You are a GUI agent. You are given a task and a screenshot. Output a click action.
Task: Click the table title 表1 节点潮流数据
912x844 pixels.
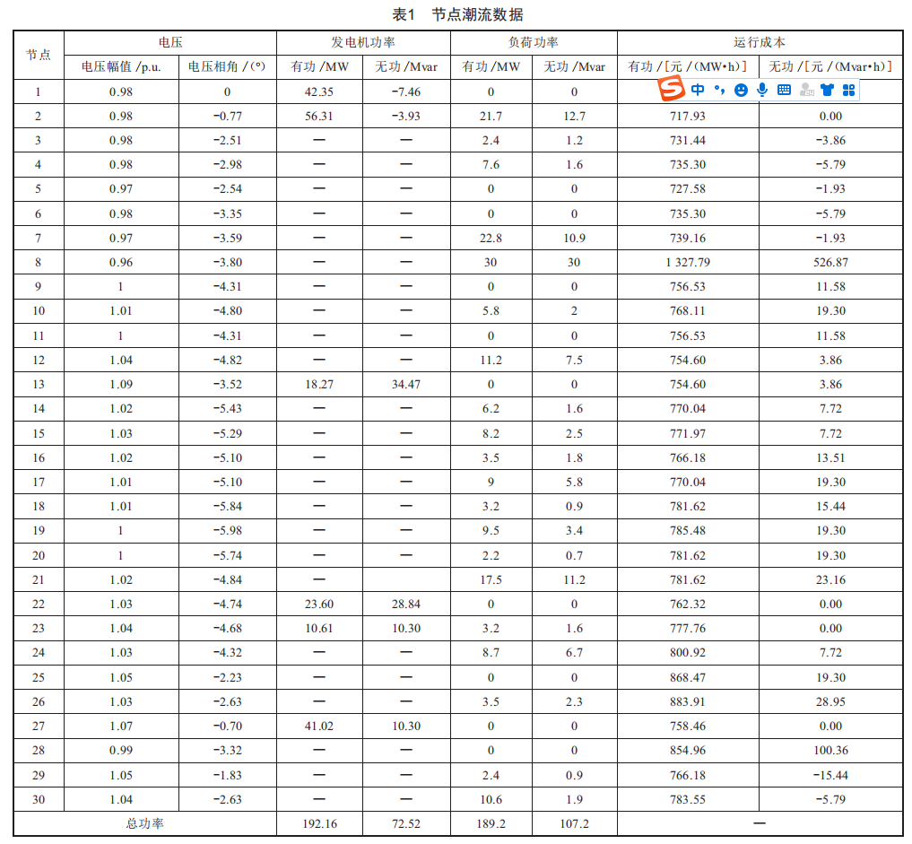point(457,14)
